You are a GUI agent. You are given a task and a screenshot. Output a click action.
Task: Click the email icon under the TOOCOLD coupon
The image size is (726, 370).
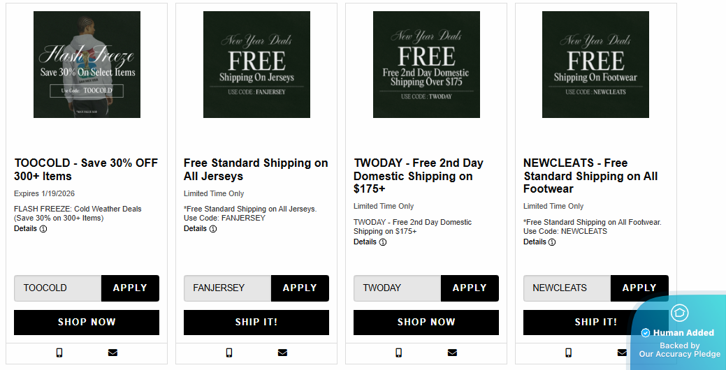click(x=112, y=353)
